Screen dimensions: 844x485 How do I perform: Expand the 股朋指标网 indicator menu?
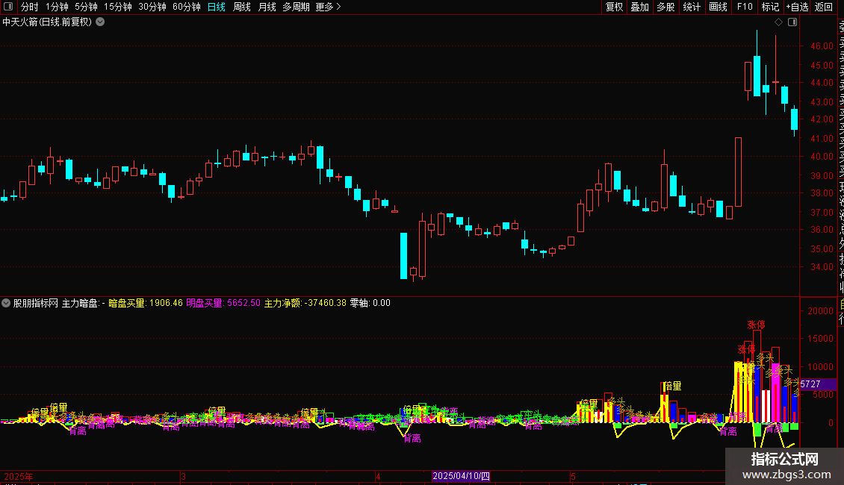point(6,303)
